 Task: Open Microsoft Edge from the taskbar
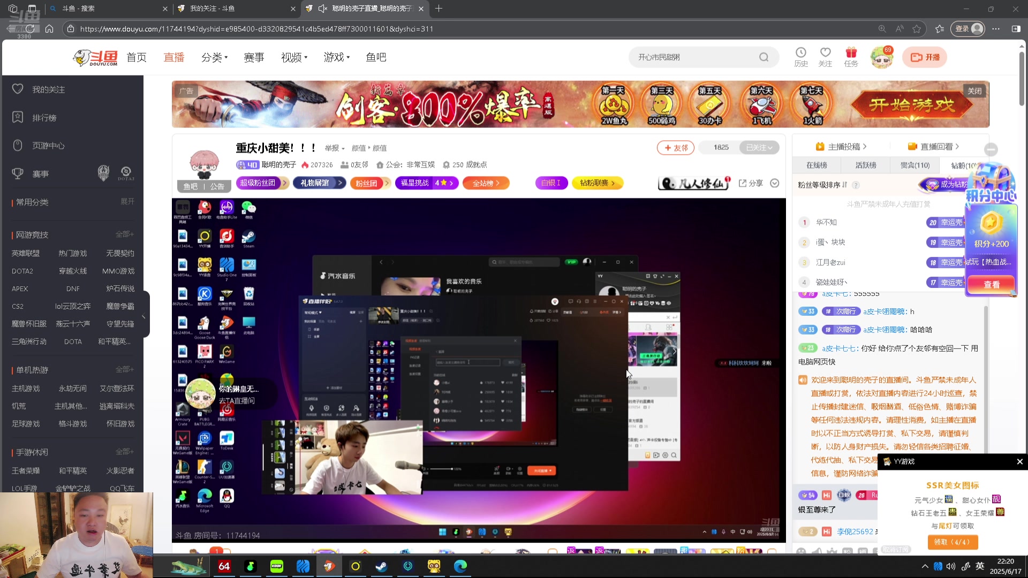pyautogui.click(x=460, y=566)
